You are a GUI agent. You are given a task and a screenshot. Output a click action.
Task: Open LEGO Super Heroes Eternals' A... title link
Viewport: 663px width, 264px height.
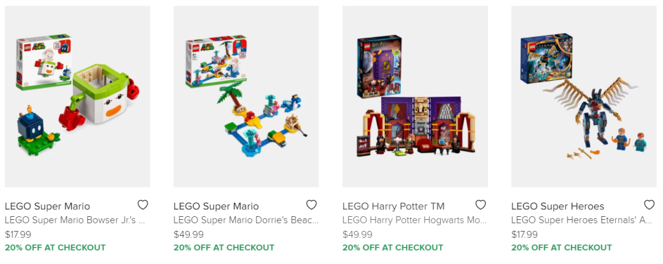582,220
